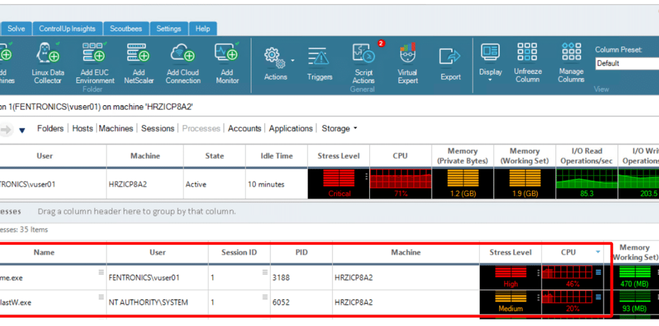659x326 pixels.
Task: Go to the Machines view
Action: coord(116,128)
